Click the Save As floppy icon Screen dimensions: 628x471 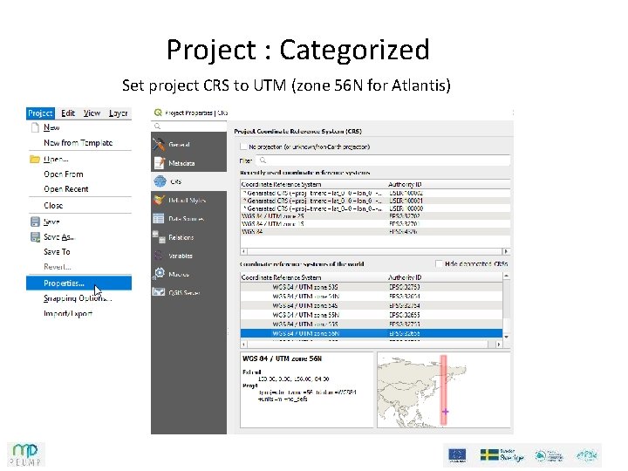[x=35, y=237]
